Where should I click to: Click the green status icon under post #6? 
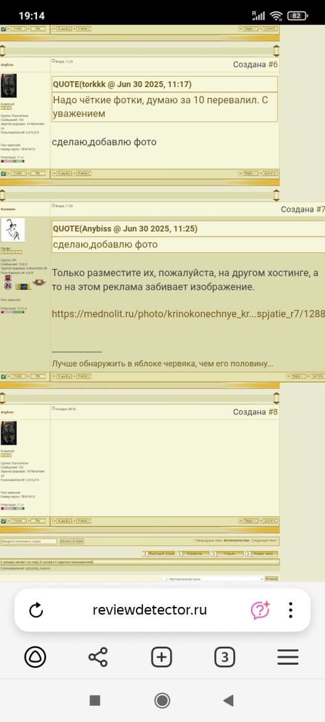click(x=3, y=173)
